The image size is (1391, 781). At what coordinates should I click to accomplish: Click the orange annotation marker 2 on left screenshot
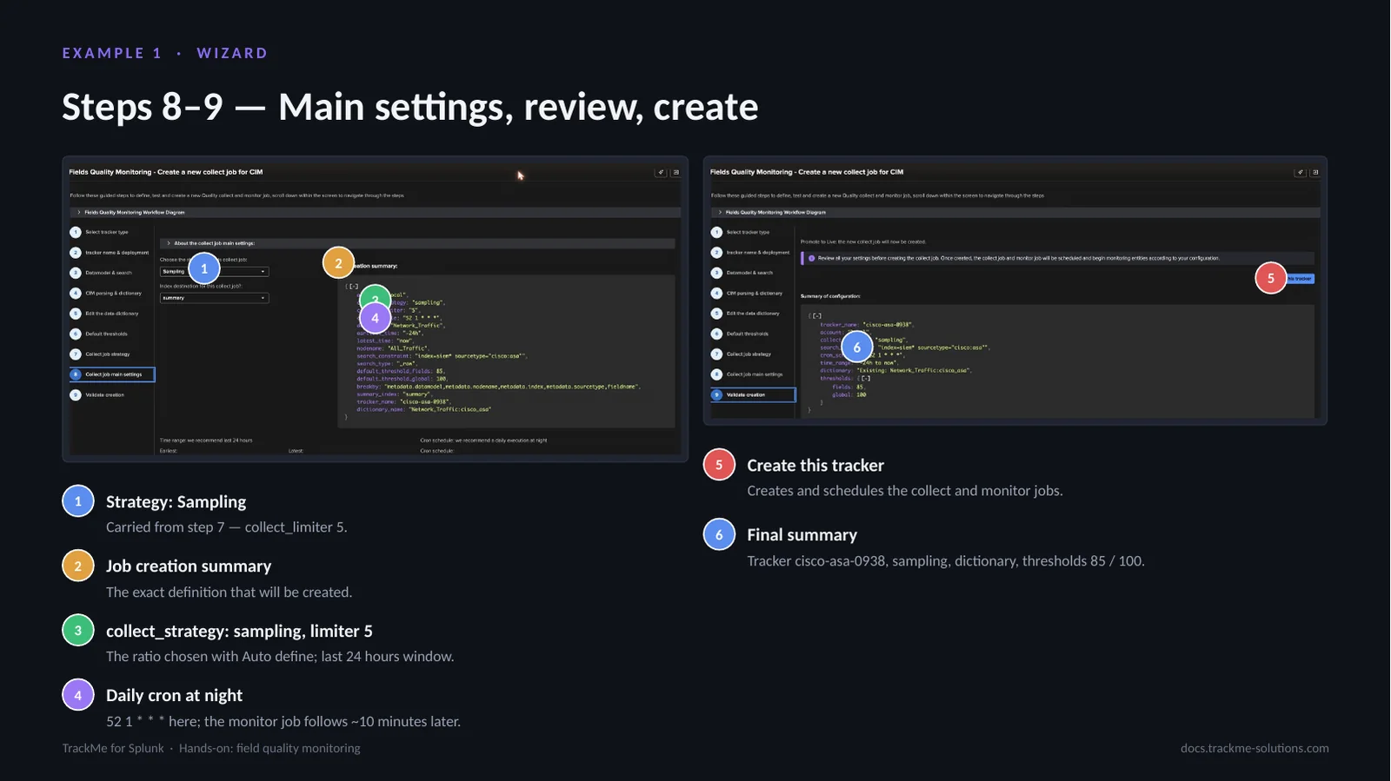(338, 263)
